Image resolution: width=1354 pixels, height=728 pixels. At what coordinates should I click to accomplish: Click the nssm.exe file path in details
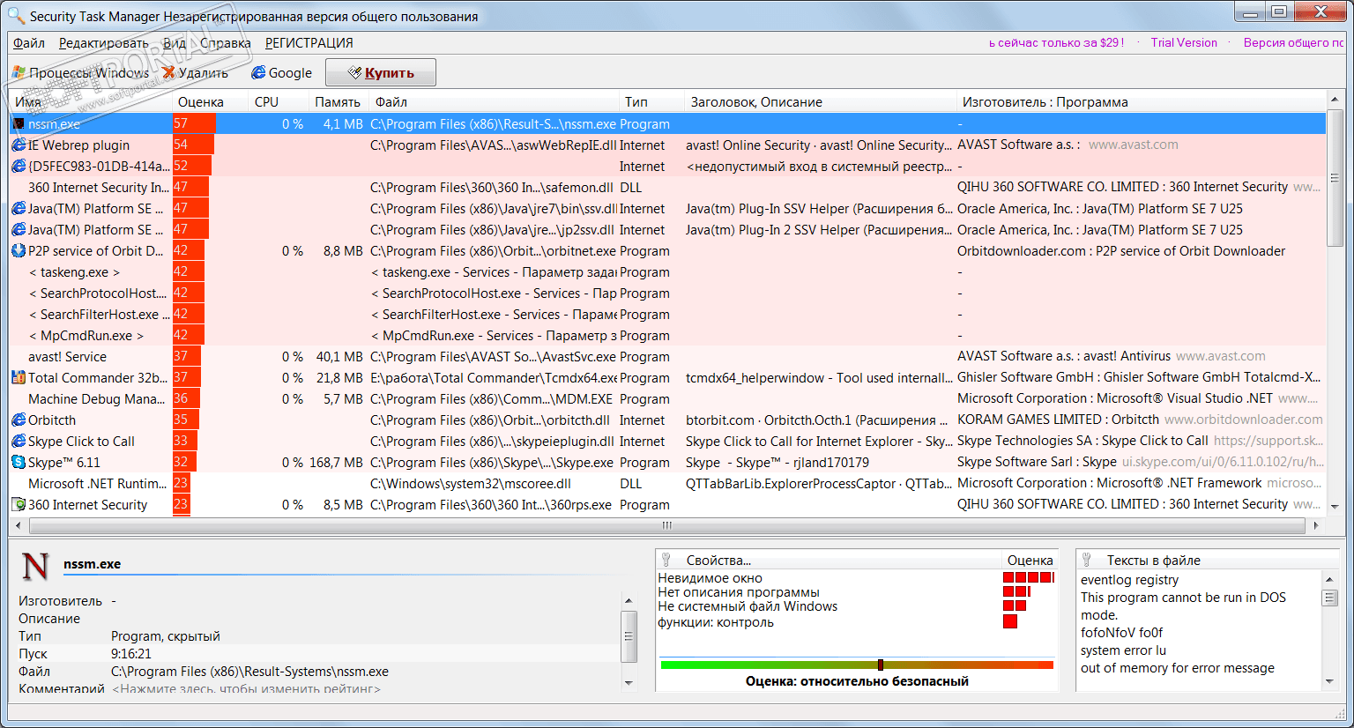pyautogui.click(x=249, y=672)
